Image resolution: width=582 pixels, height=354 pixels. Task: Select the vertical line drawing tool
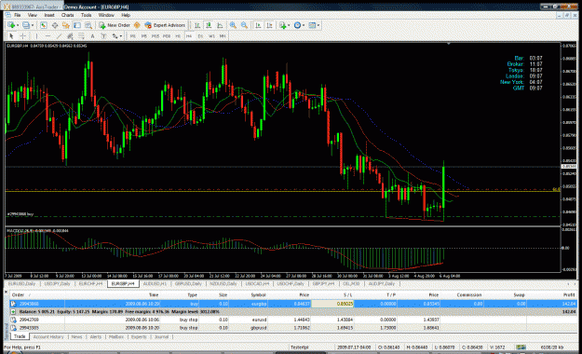(36, 36)
